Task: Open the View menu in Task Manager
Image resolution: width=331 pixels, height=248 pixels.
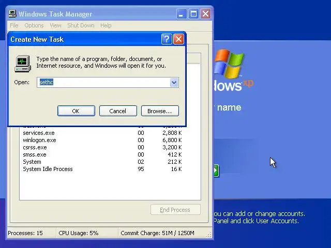Action: point(55,25)
